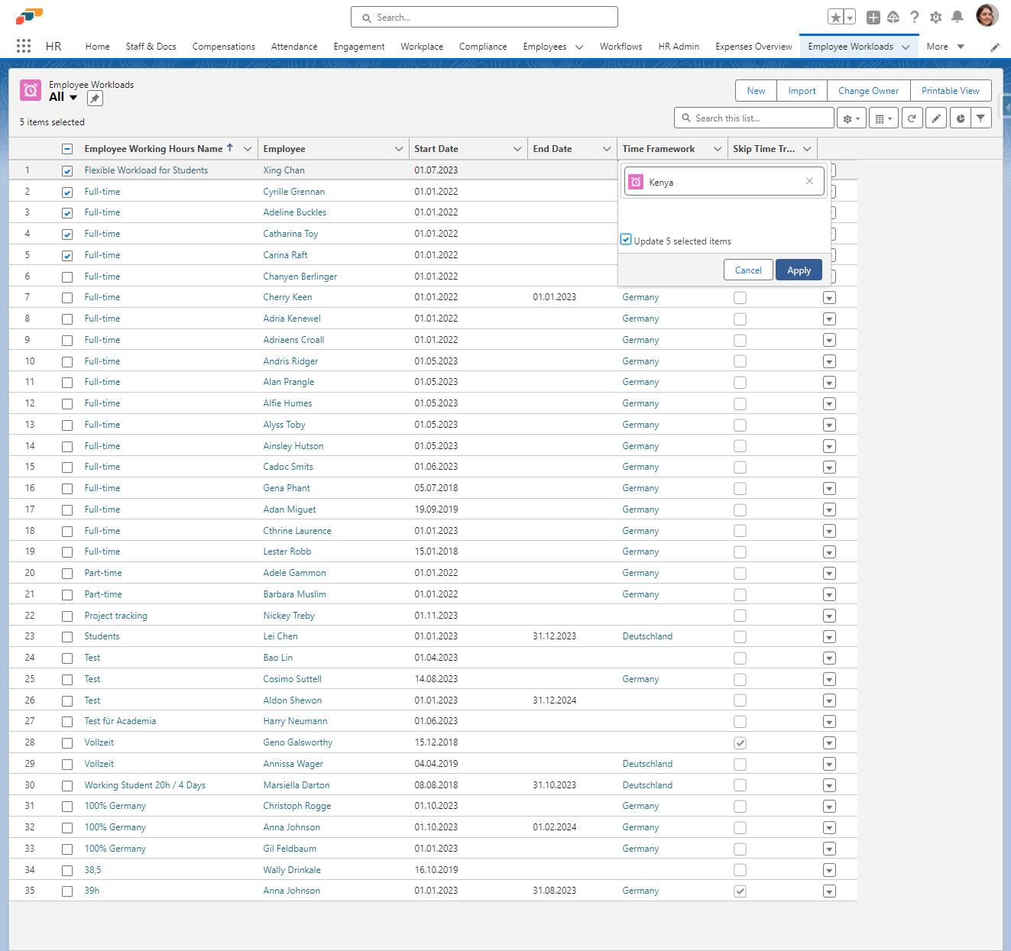Click the global create plus icon

click(x=873, y=17)
